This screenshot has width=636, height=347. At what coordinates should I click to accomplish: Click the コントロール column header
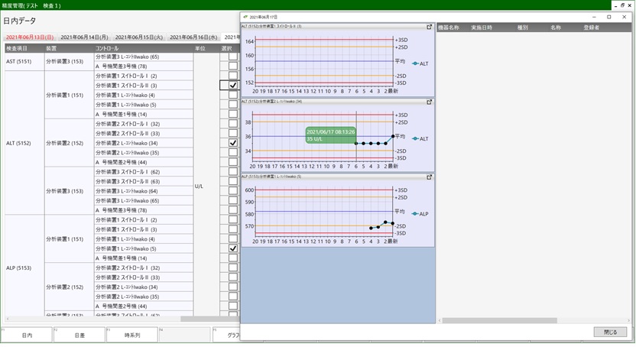[x=144, y=48]
